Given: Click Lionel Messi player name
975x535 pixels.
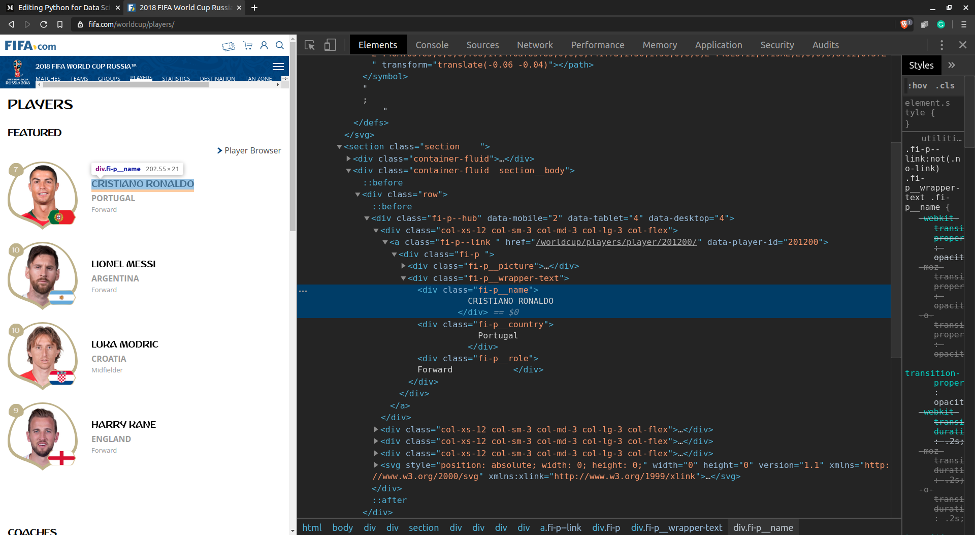Looking at the screenshot, I should pos(123,264).
